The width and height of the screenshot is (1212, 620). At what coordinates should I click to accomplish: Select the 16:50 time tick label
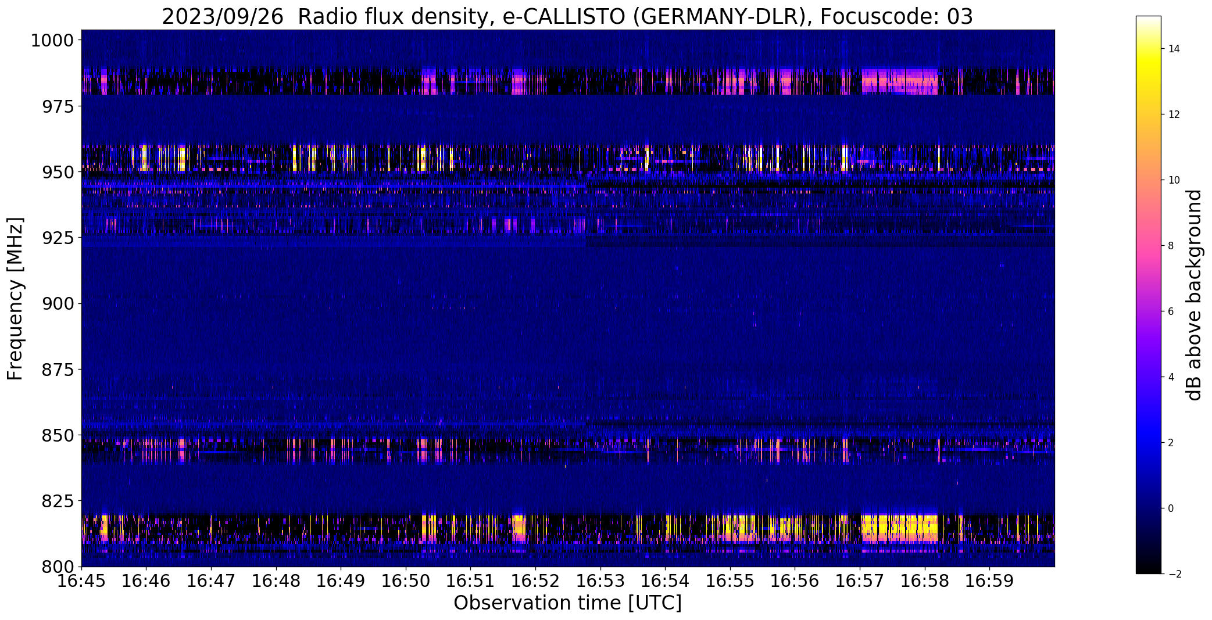click(x=406, y=580)
